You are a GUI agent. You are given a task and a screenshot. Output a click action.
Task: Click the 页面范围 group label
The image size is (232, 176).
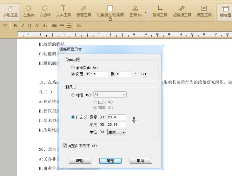72,60
